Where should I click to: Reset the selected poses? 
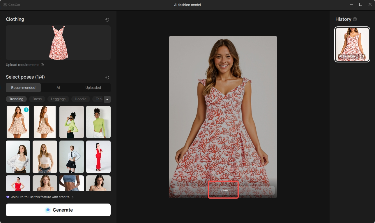[x=107, y=78]
